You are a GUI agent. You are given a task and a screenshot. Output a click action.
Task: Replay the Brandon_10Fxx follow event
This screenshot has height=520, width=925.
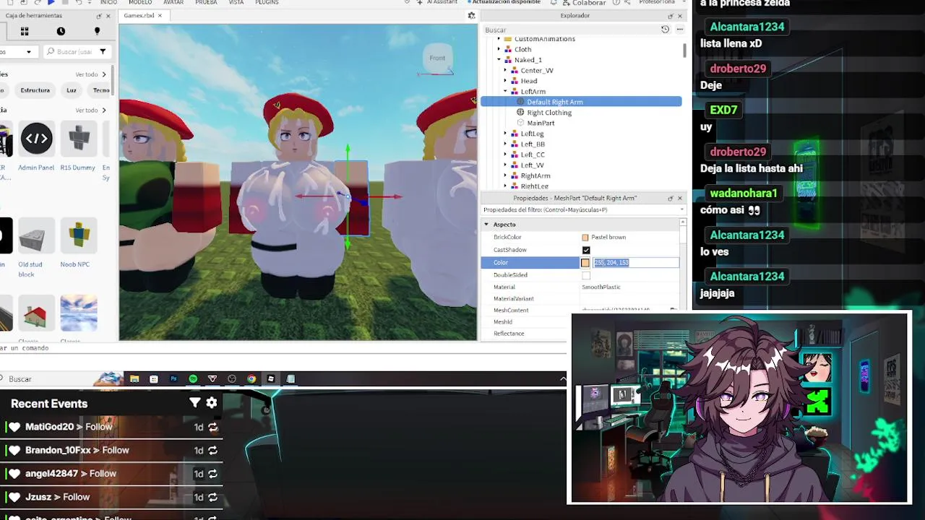pyautogui.click(x=212, y=450)
